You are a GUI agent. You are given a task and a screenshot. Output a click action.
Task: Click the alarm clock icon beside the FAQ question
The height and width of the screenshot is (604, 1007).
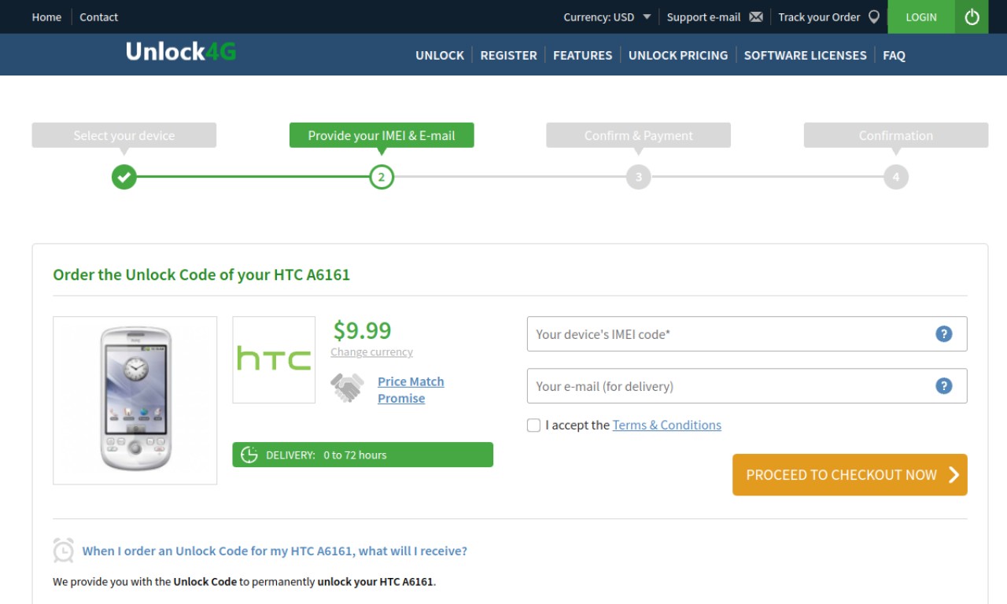click(64, 550)
